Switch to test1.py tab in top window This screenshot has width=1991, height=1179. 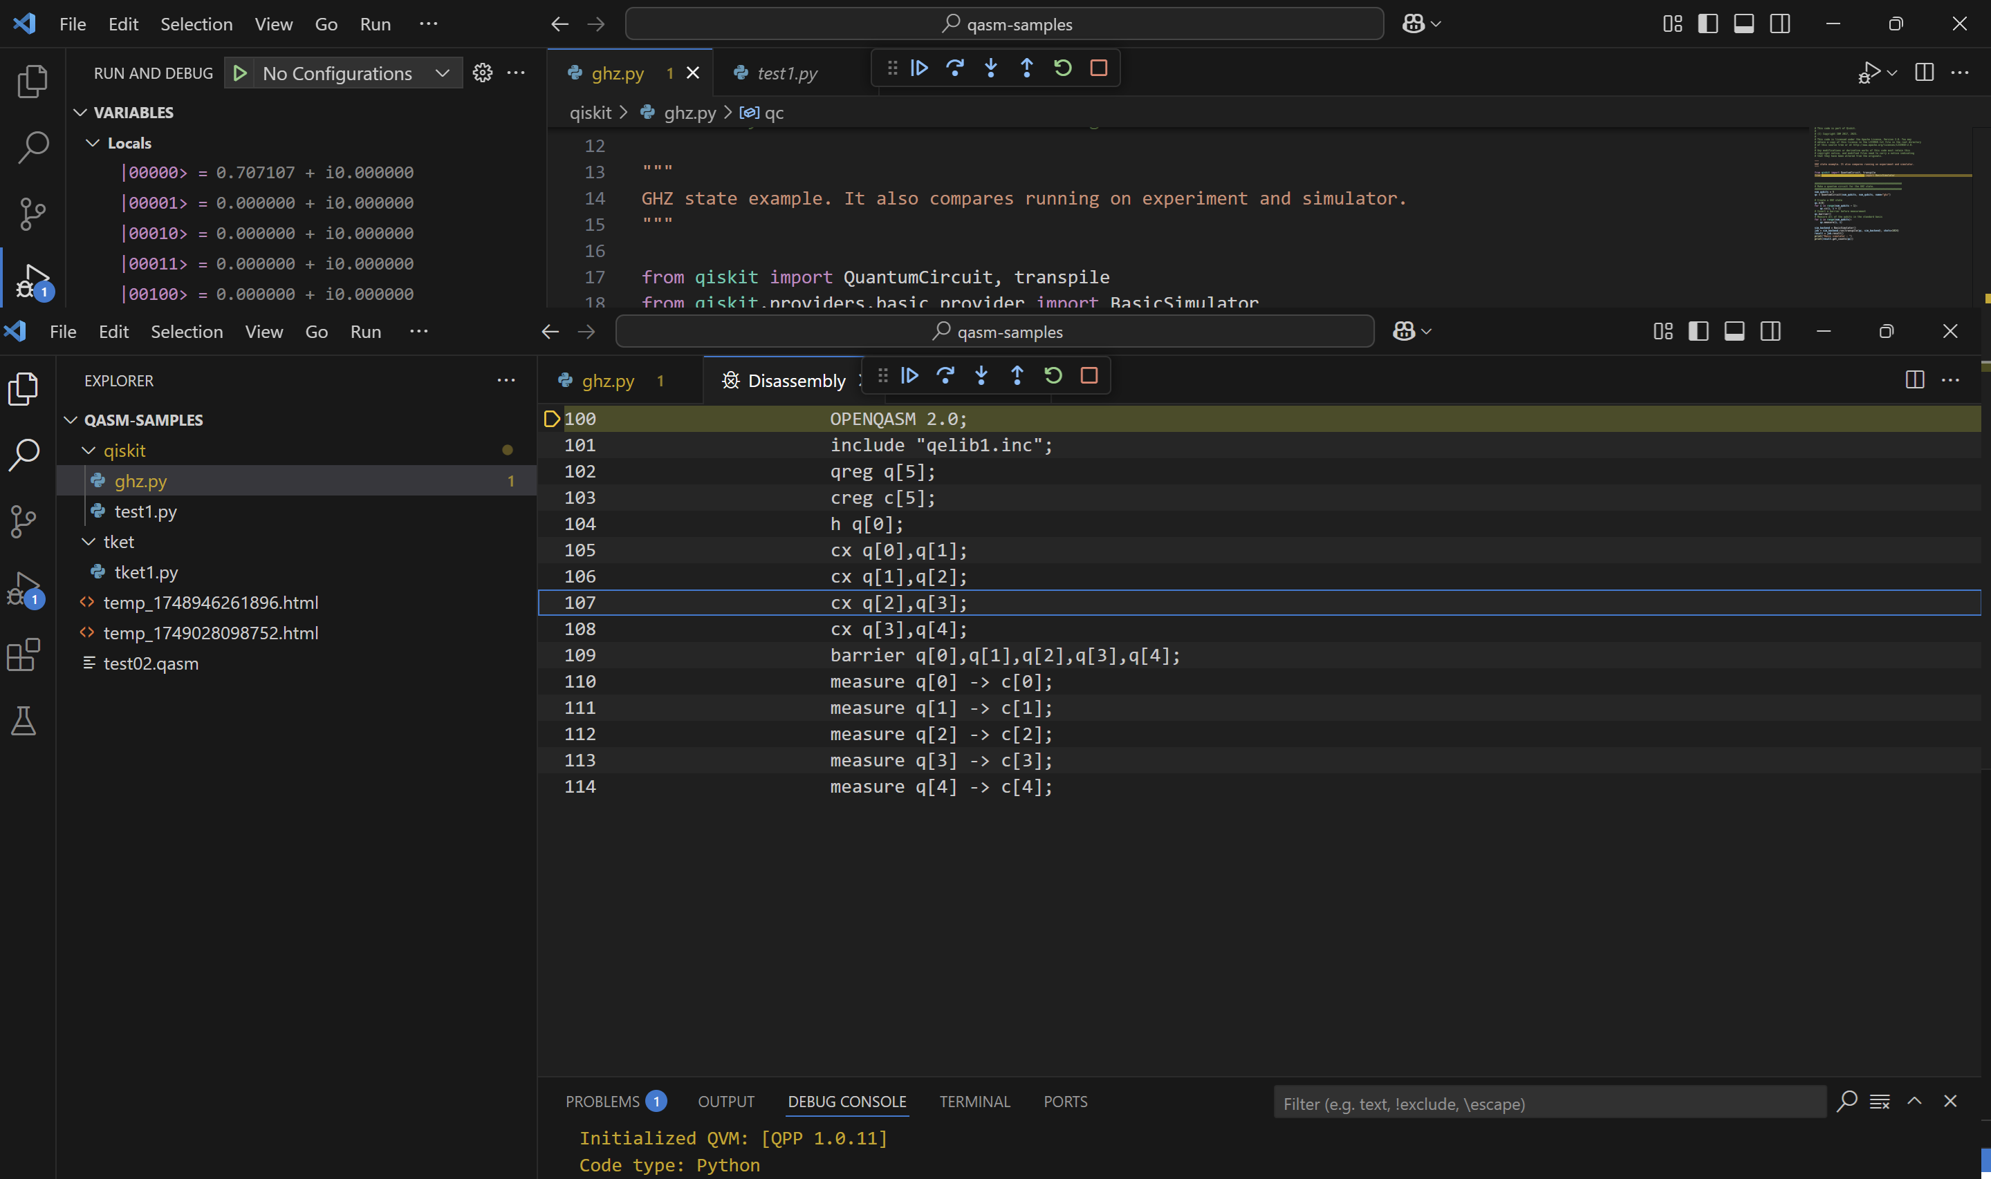(786, 73)
